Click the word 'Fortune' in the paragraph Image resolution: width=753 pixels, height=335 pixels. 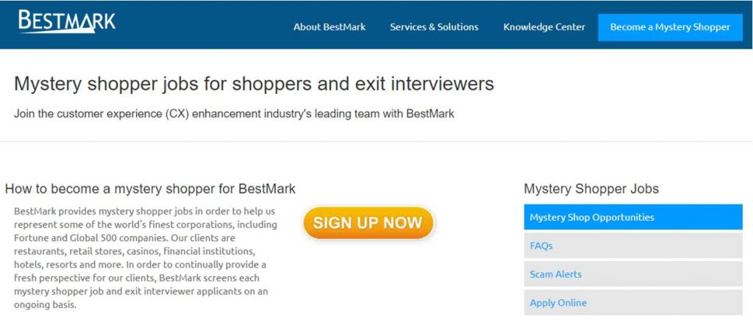31,238
